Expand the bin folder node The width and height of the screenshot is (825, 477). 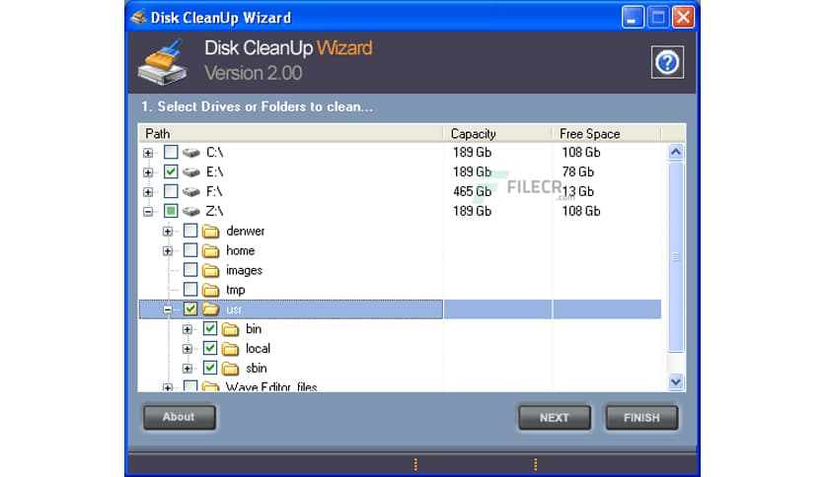pos(187,329)
